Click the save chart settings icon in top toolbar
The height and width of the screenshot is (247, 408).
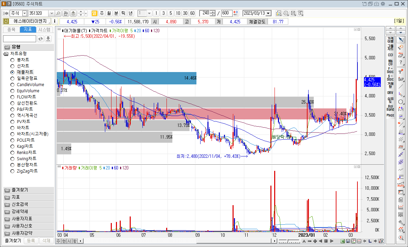293,13
